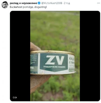
Task: Click the right black letterbox of the video
Action: pos(90,56)
